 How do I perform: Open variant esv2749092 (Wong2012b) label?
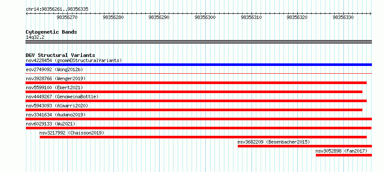(x=54, y=69)
